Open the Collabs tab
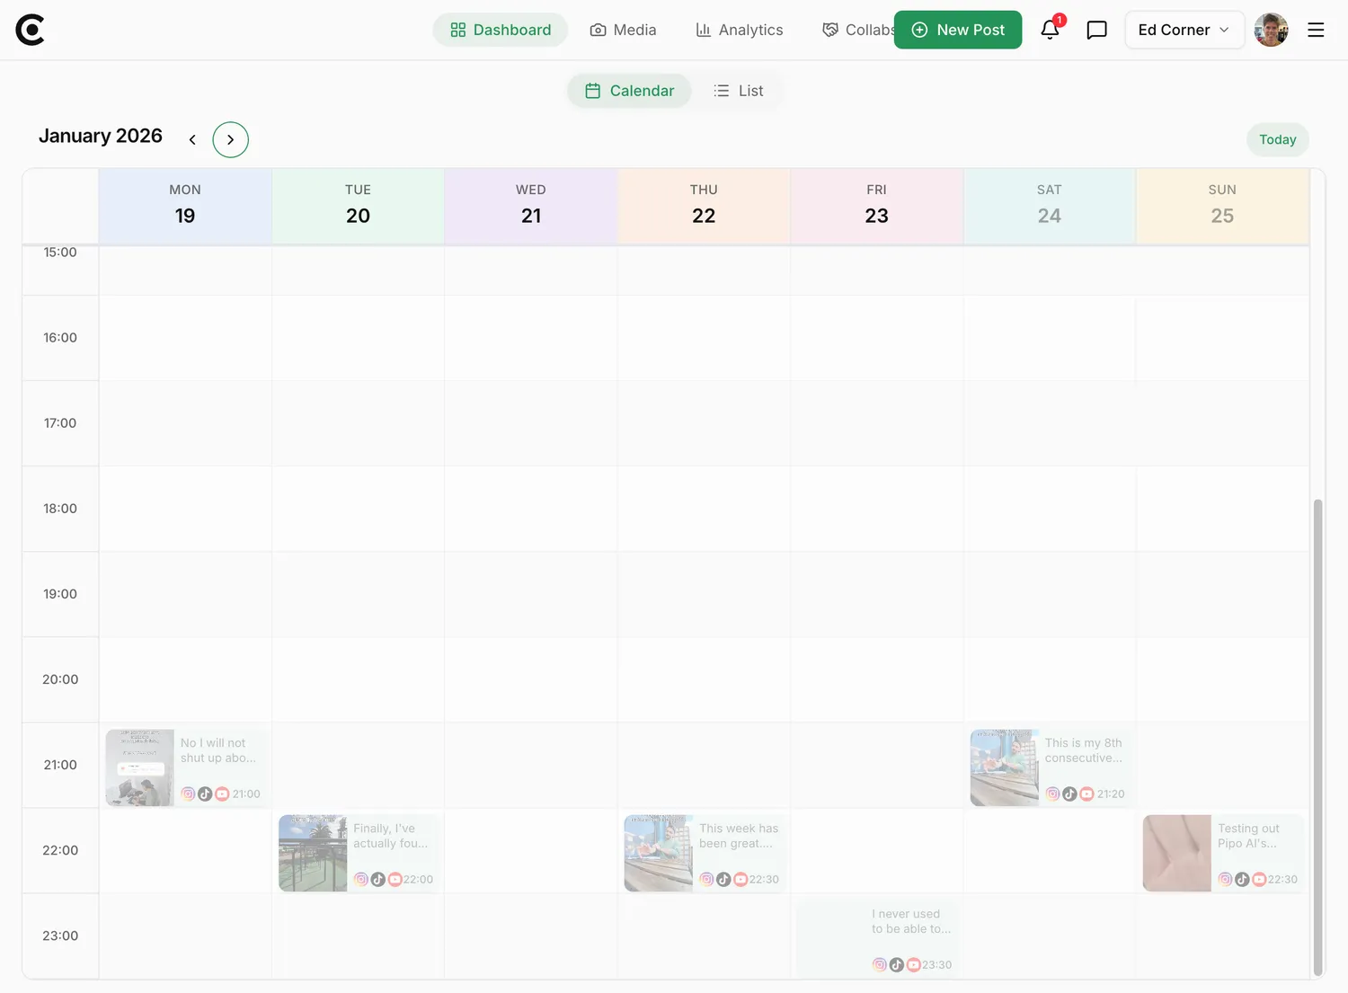The width and height of the screenshot is (1348, 993). pos(857,30)
